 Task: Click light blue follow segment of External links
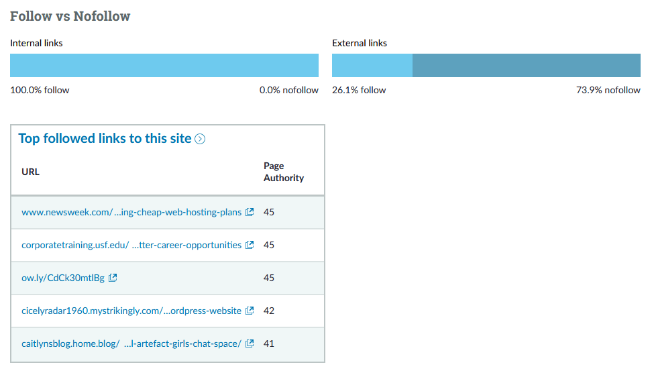[x=372, y=66]
